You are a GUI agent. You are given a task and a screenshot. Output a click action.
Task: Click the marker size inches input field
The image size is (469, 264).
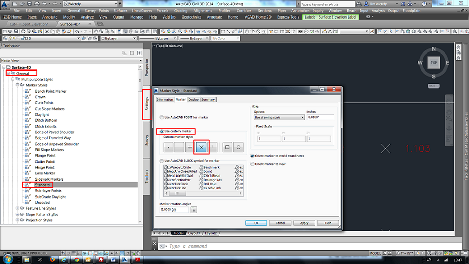click(320, 117)
